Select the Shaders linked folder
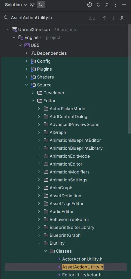This screenshot has width=131, height=279. (45, 77)
